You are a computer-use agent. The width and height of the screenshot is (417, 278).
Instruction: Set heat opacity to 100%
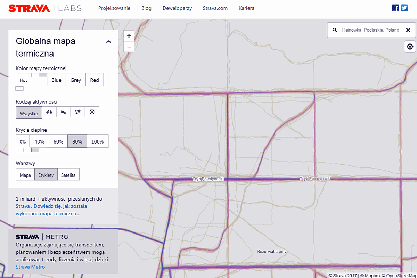[x=97, y=141]
